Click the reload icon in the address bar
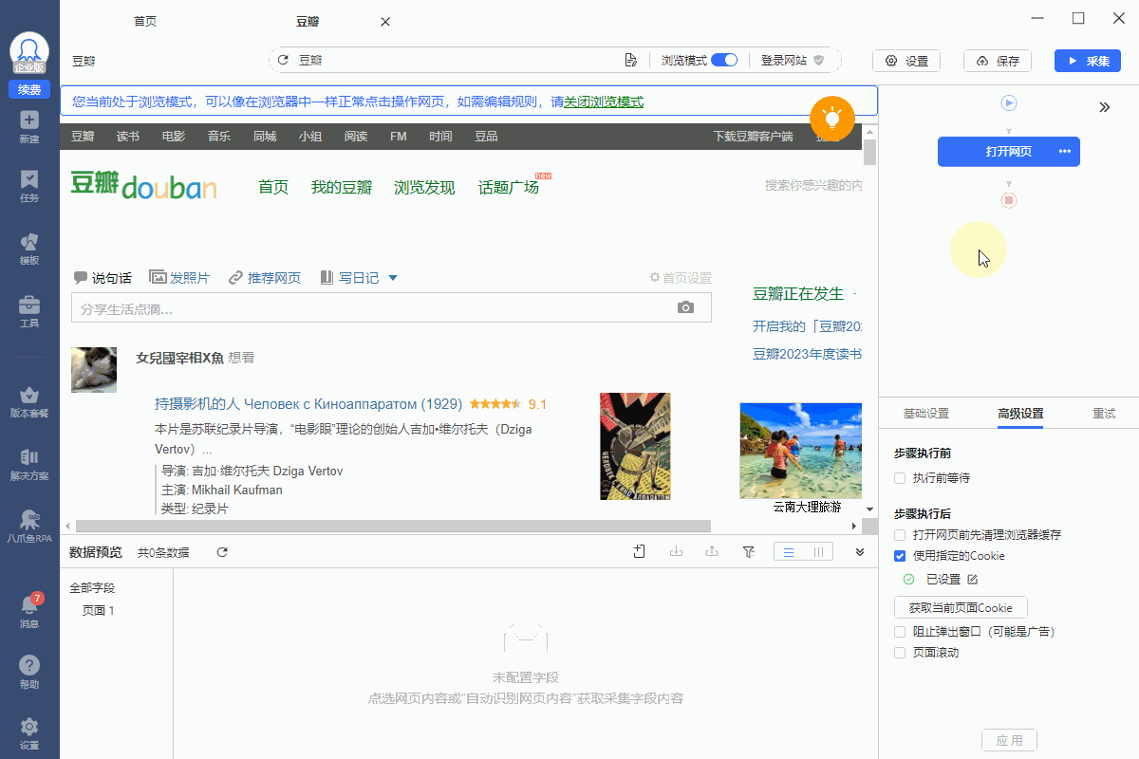Screen dimensions: 1139x759 (283, 60)
